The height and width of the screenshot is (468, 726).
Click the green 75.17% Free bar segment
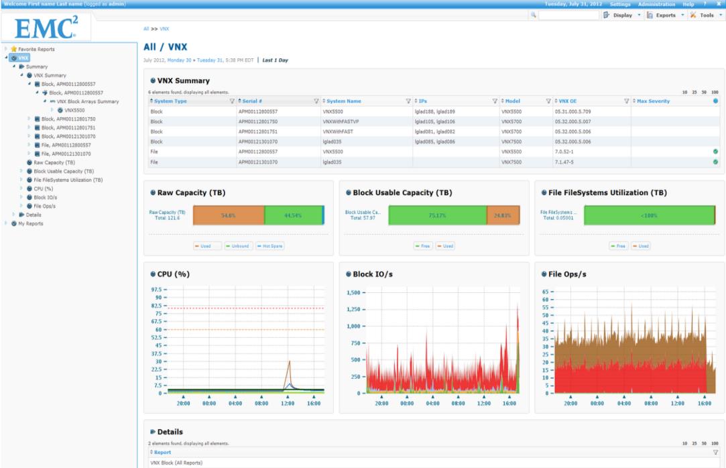tap(438, 215)
